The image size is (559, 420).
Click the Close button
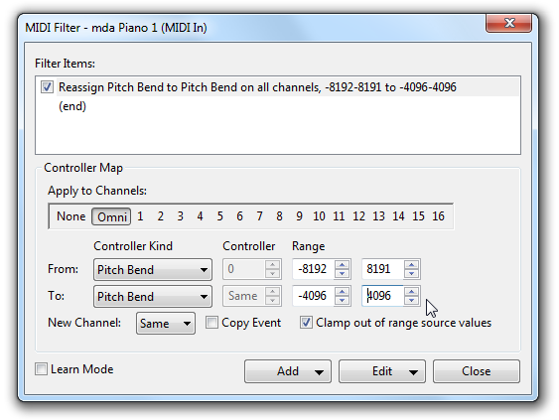point(477,371)
